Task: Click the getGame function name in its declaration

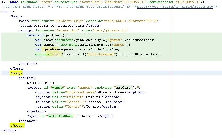Action: coord(53,35)
